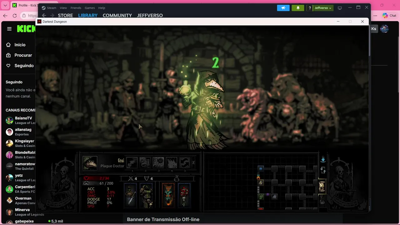Click the torch marker on the map corridor
400x225 pixels.
[x=258, y=177]
